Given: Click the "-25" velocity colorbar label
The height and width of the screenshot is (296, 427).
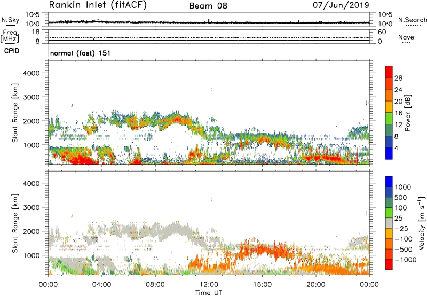Looking at the screenshot, I should 401,228.
